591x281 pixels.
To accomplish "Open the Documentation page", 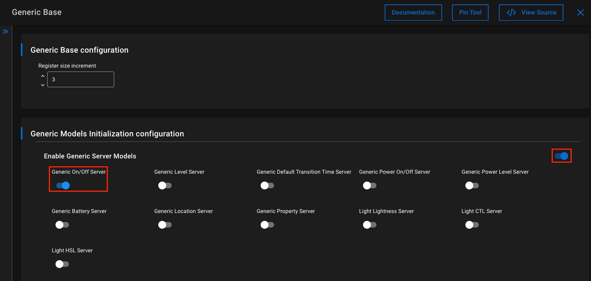I will click(413, 12).
